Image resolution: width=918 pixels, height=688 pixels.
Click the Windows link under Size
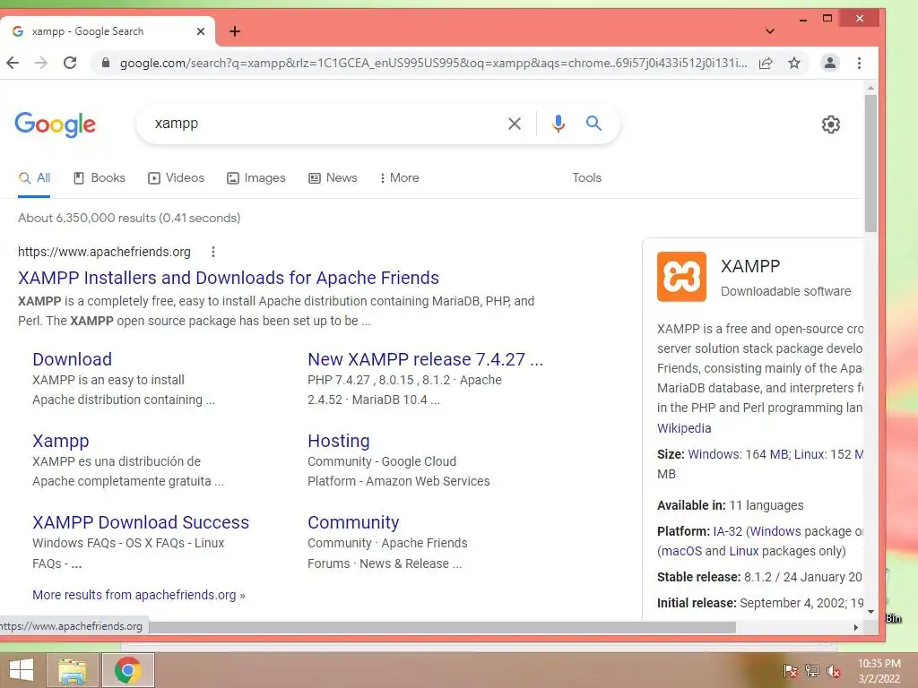[714, 454]
